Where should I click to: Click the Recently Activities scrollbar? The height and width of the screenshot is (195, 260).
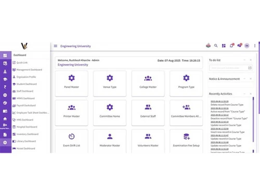tap(253, 120)
